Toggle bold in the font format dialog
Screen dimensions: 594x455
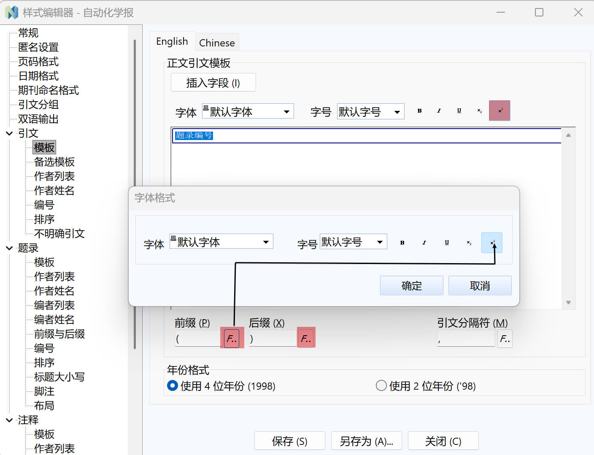point(402,243)
